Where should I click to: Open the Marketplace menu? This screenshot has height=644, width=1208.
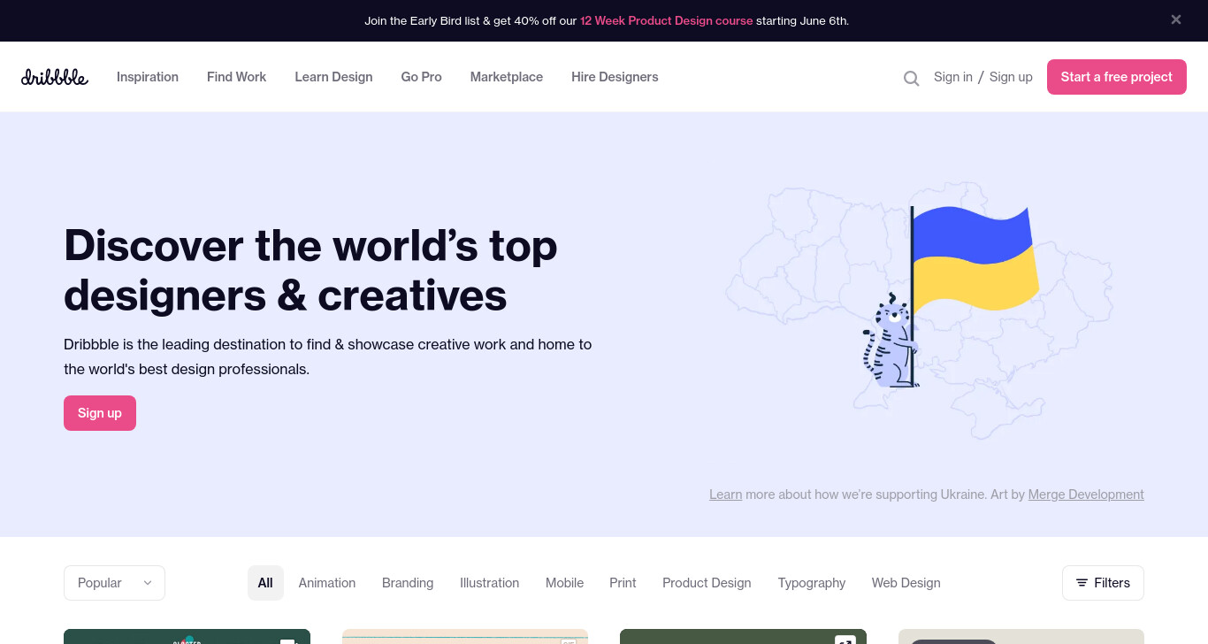(x=507, y=77)
